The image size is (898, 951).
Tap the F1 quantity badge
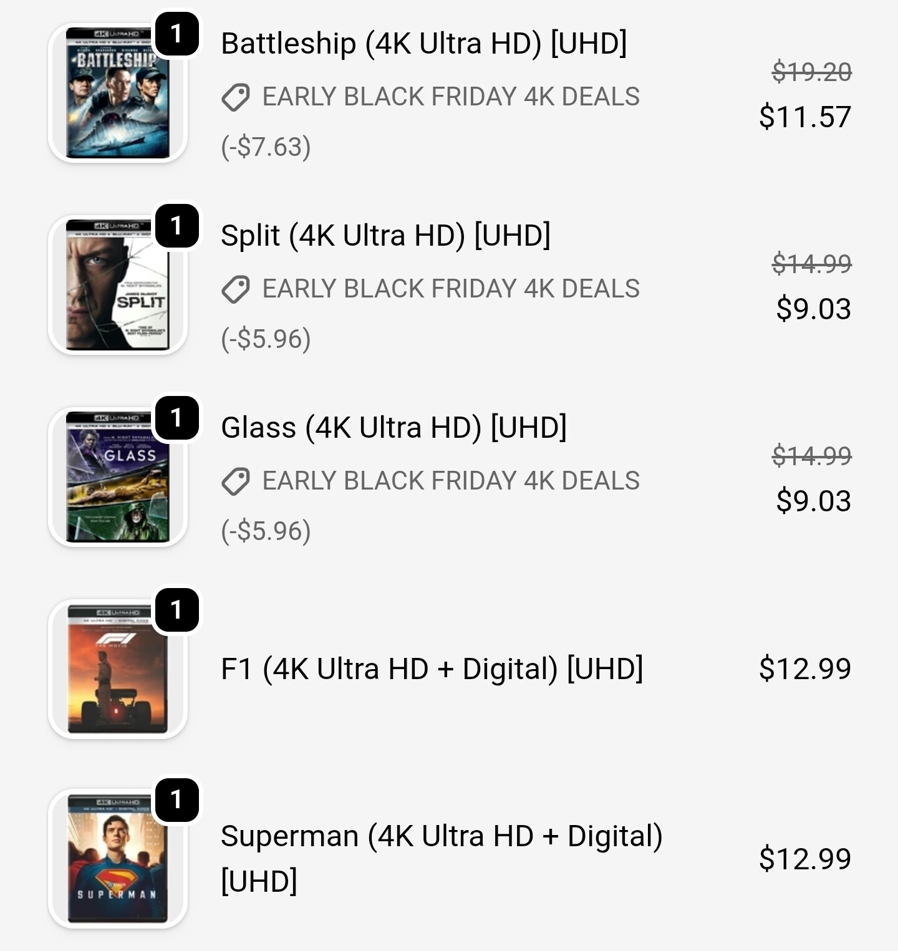pyautogui.click(x=176, y=610)
